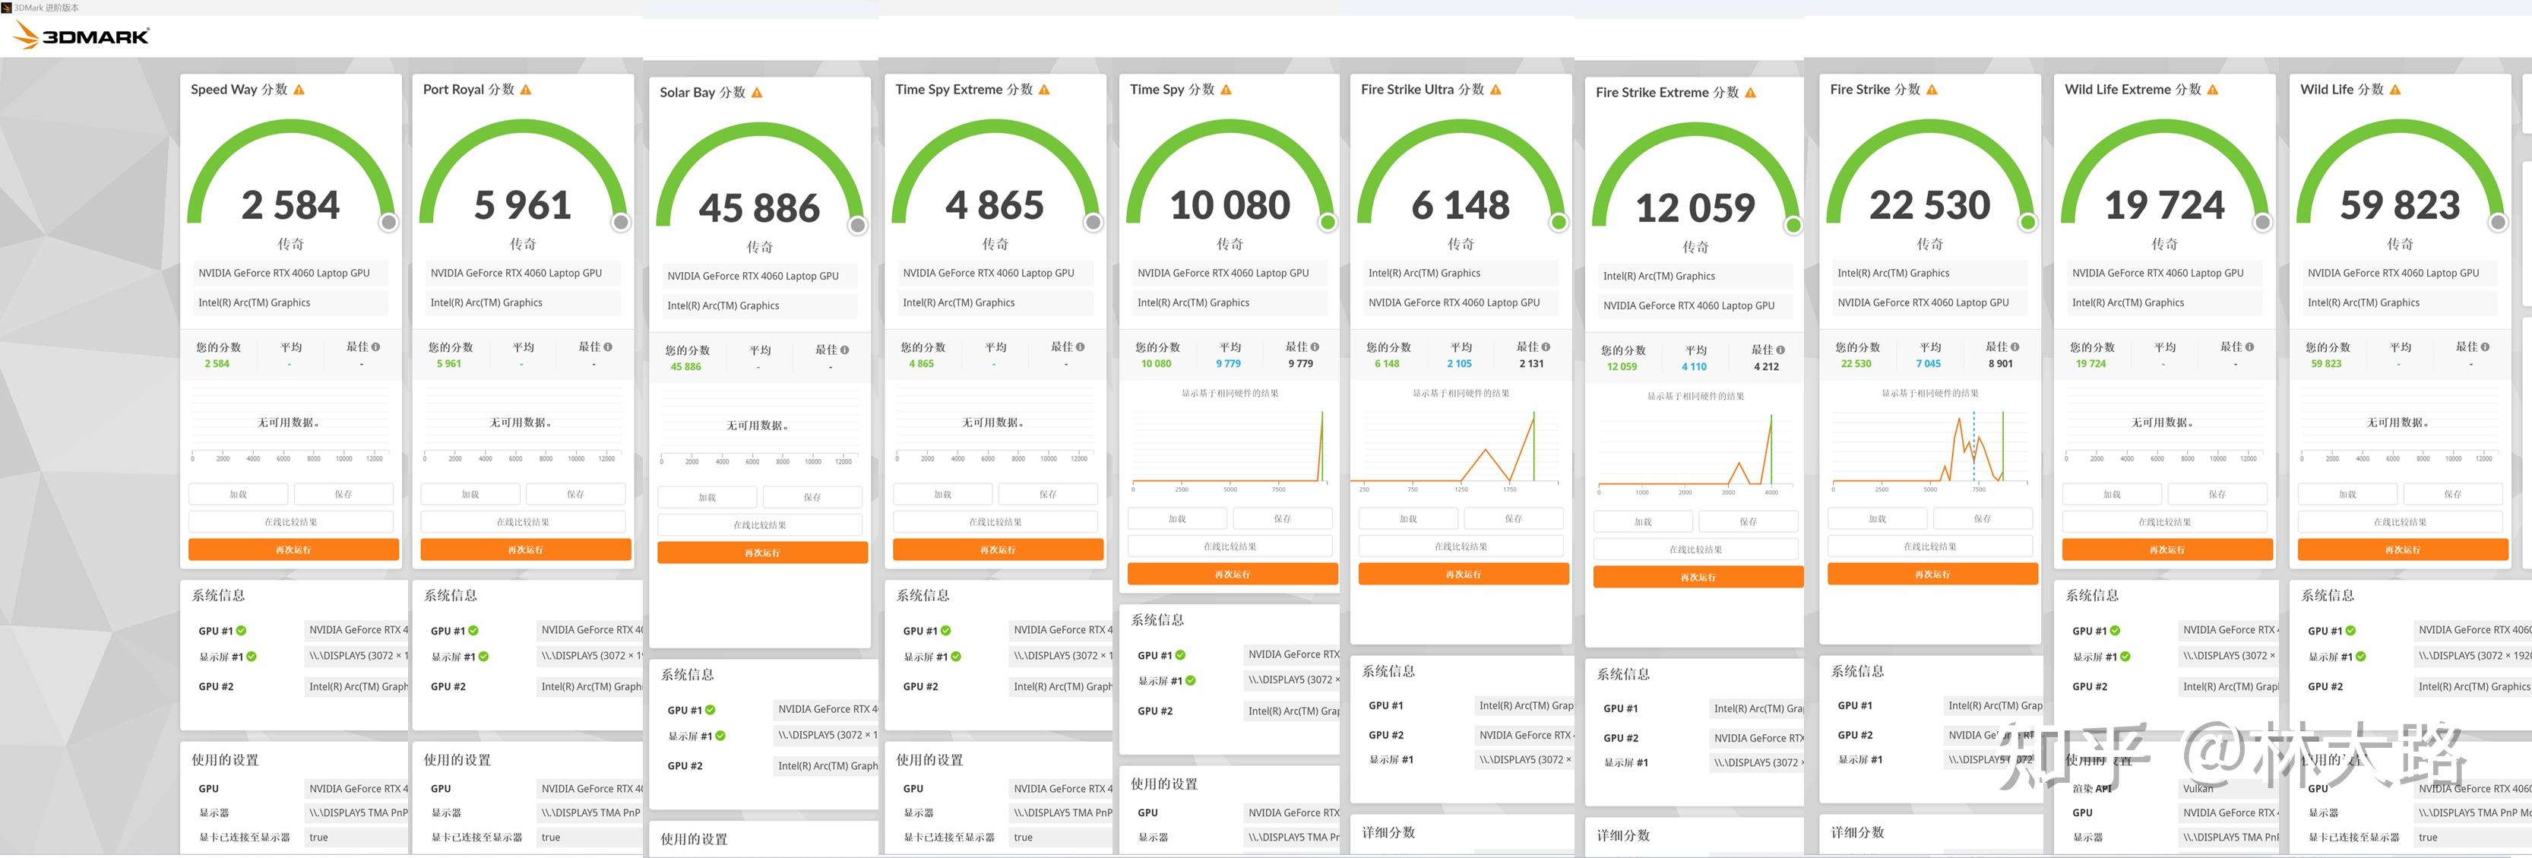Click the average value 2 105 in Fire Strike Ultra card
The image size is (2532, 858).
coord(1460,363)
